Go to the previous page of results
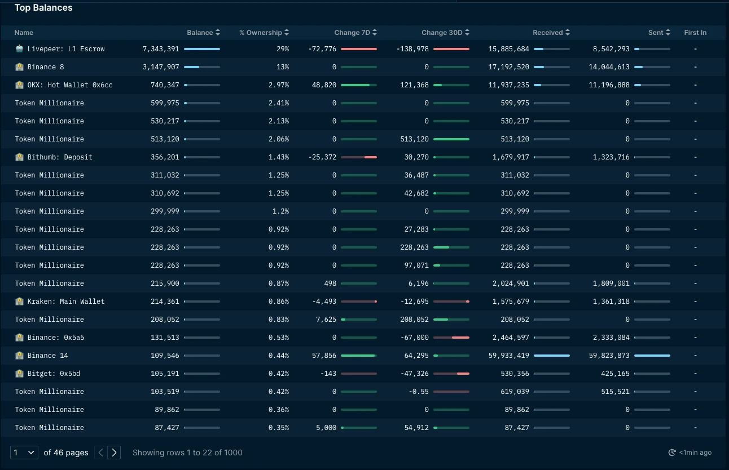The width and height of the screenshot is (729, 470). tap(100, 453)
